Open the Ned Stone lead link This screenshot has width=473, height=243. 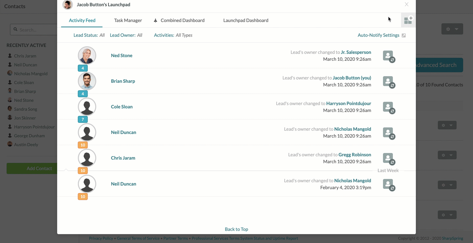coord(122,55)
